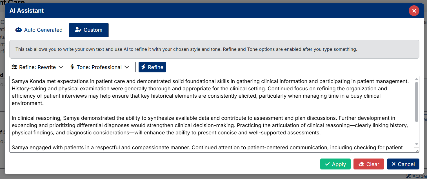Click the scrollbar down arrow in text area
427x179 pixels.
[417, 144]
